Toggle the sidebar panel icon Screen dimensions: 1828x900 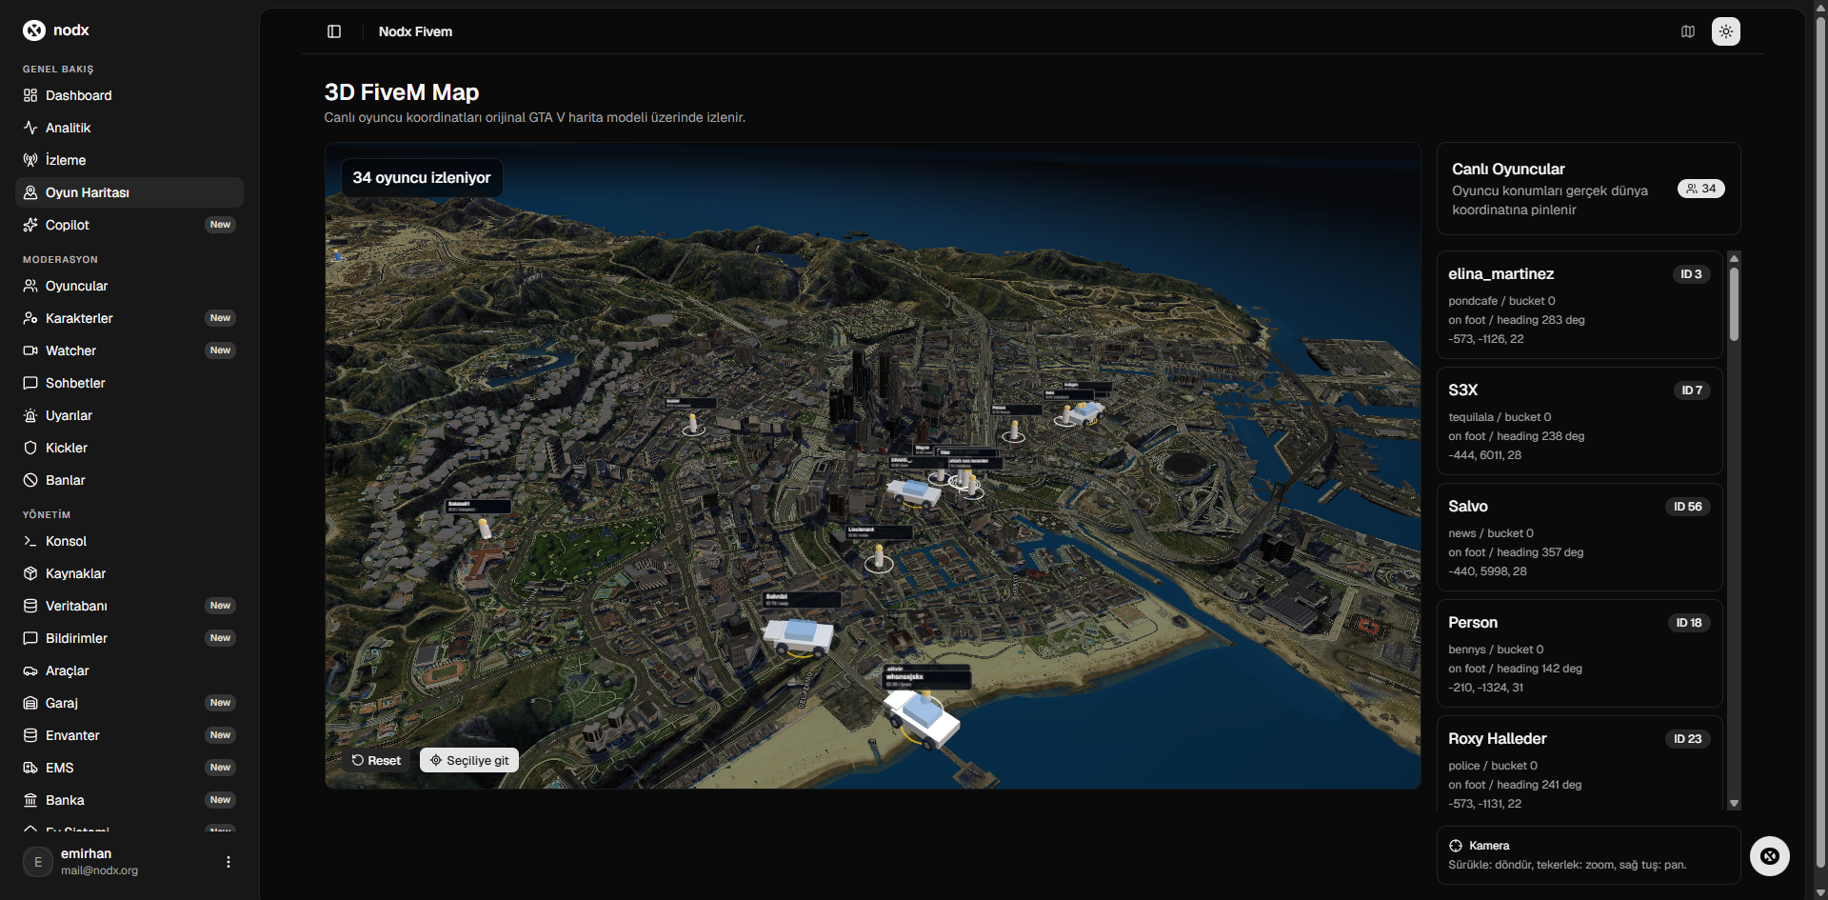pos(334,31)
